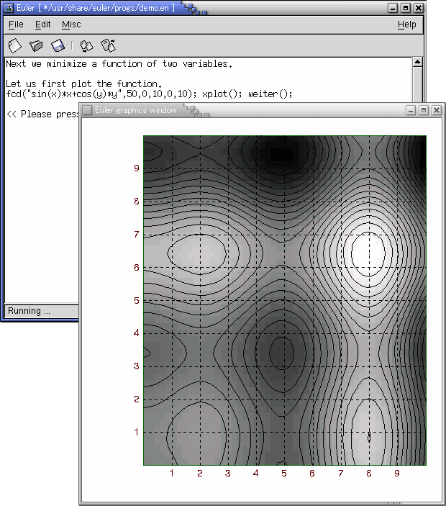446x506 pixels.
Task: Open the Misc menu
Action: click(71, 24)
